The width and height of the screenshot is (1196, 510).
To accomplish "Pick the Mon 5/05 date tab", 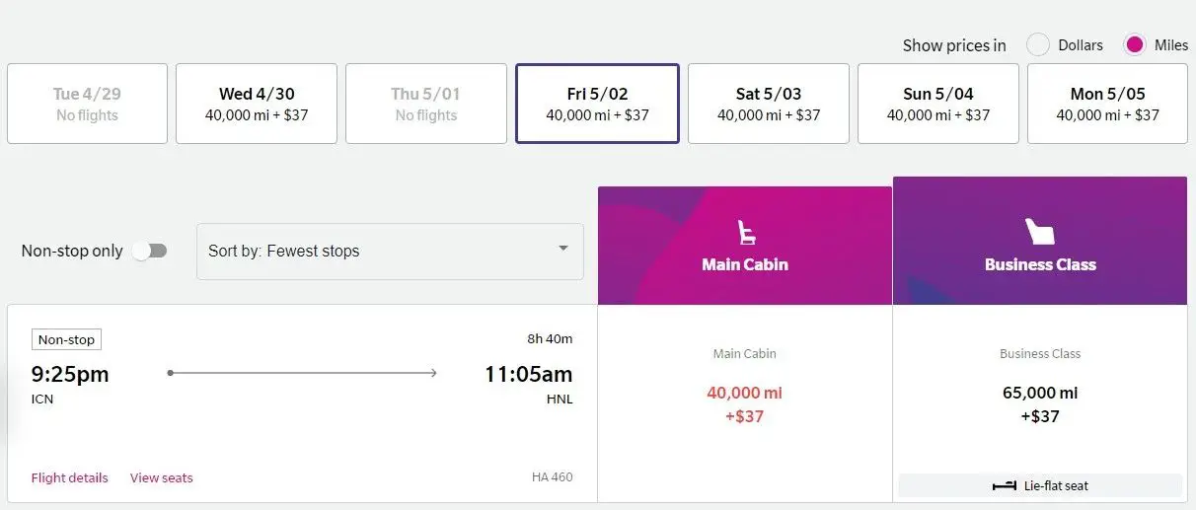I will pyautogui.click(x=1107, y=104).
